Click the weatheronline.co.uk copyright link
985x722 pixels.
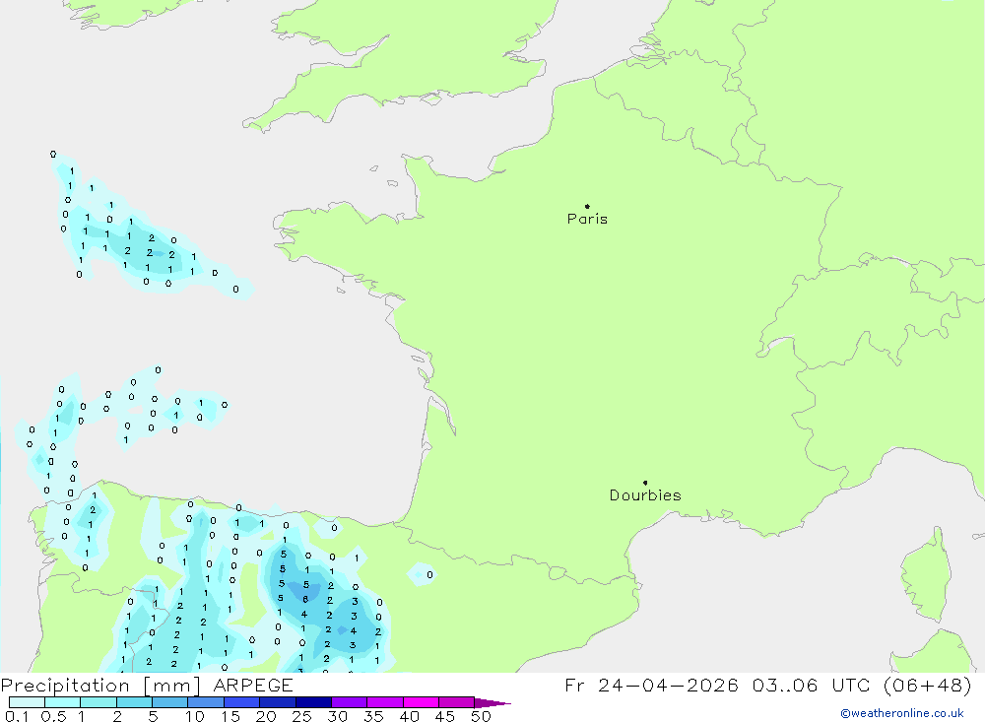902,713
